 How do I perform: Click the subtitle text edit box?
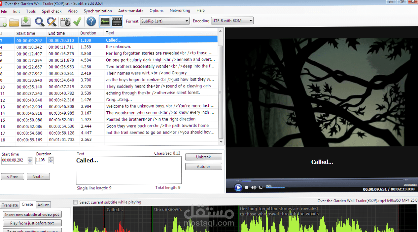coord(129,170)
